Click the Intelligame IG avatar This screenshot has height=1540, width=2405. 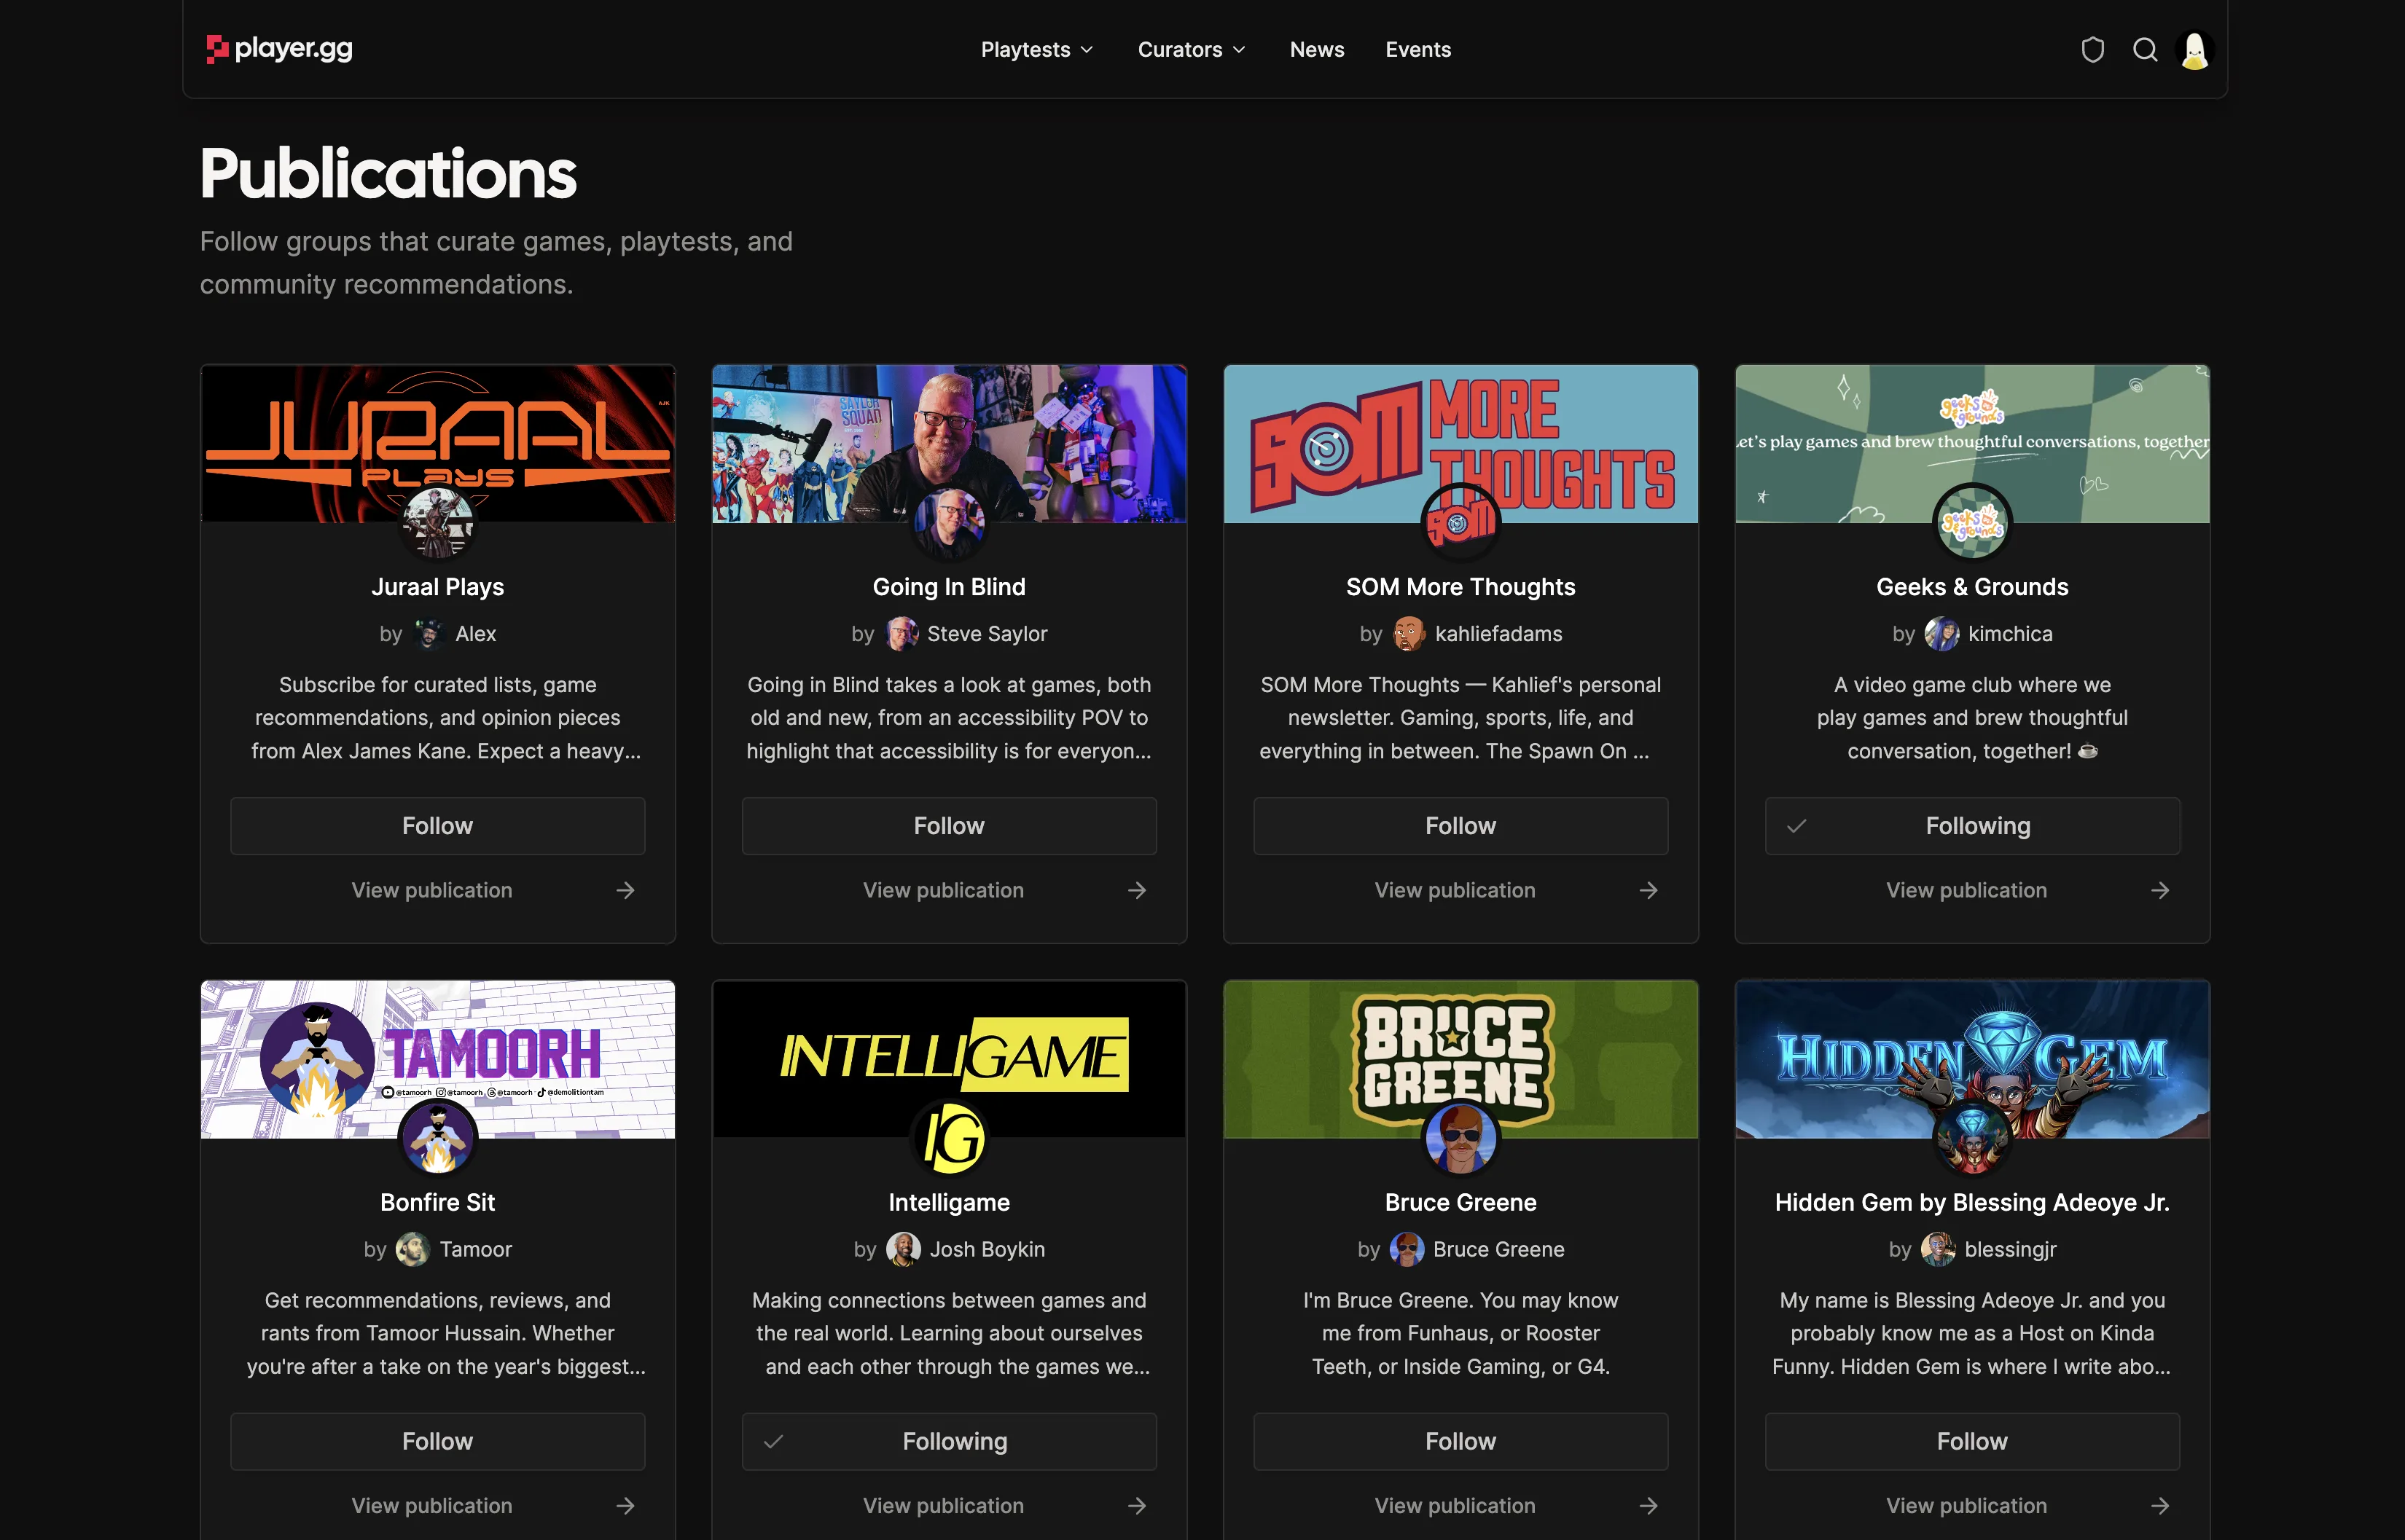(948, 1137)
